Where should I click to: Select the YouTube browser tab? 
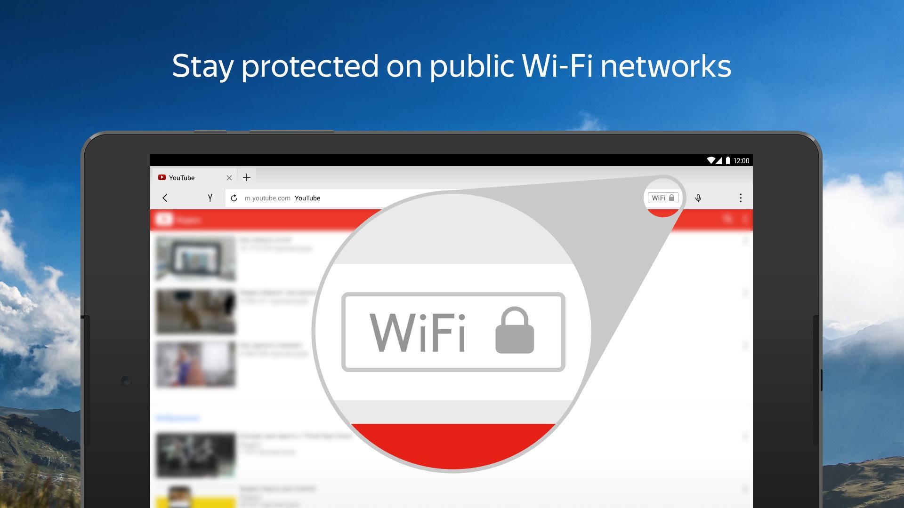[190, 178]
